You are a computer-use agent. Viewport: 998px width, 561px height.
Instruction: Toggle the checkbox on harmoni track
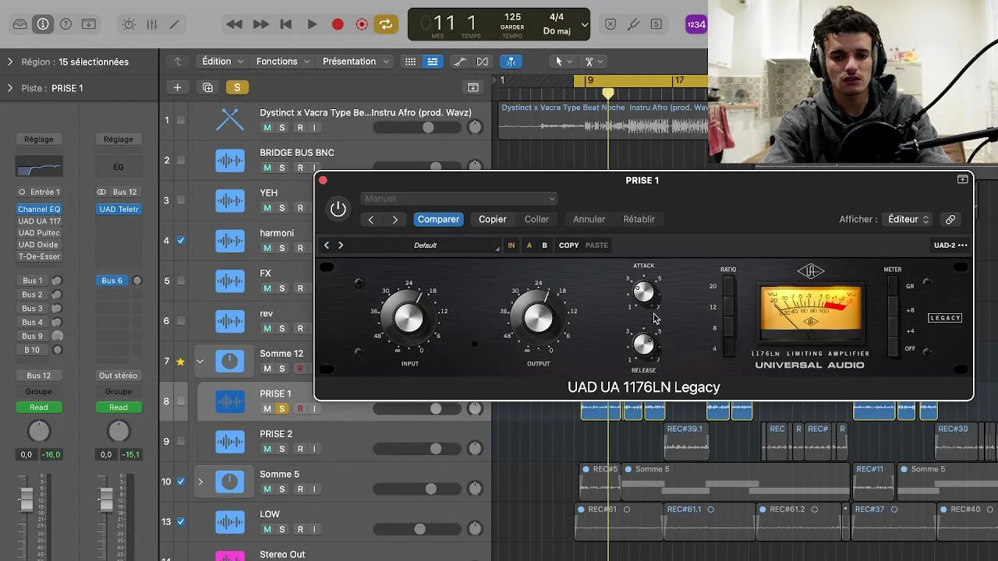click(x=181, y=240)
